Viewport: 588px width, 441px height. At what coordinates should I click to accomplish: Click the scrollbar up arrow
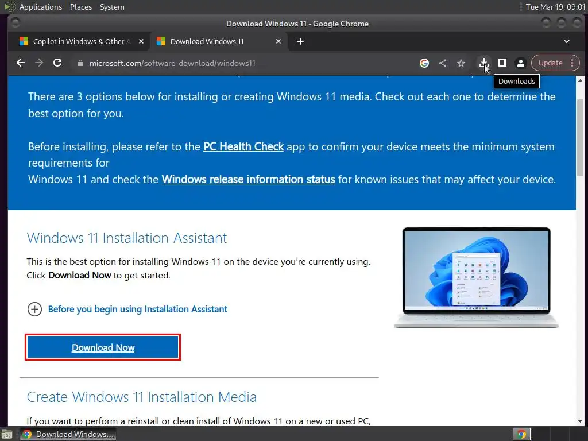(x=580, y=80)
